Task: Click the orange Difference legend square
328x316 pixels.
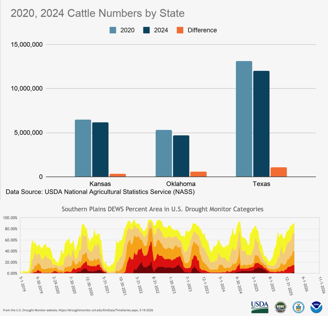Action: coord(180,30)
